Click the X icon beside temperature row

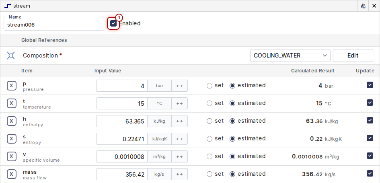click(12, 103)
